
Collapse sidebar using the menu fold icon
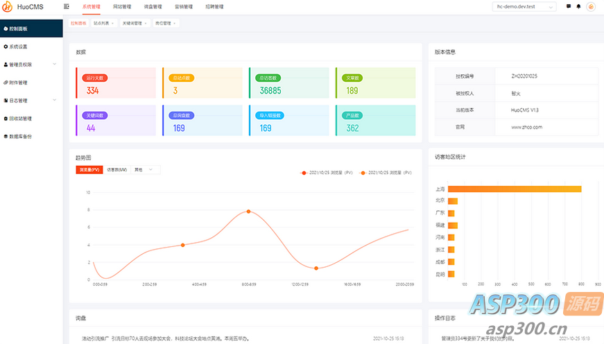pos(67,6)
